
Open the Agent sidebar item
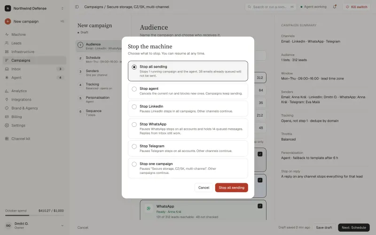(34, 78)
